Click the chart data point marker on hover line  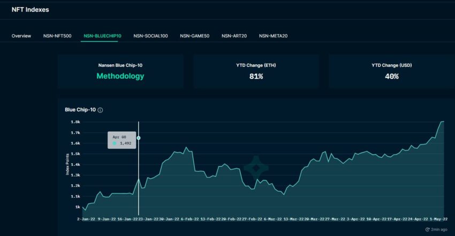139,138
